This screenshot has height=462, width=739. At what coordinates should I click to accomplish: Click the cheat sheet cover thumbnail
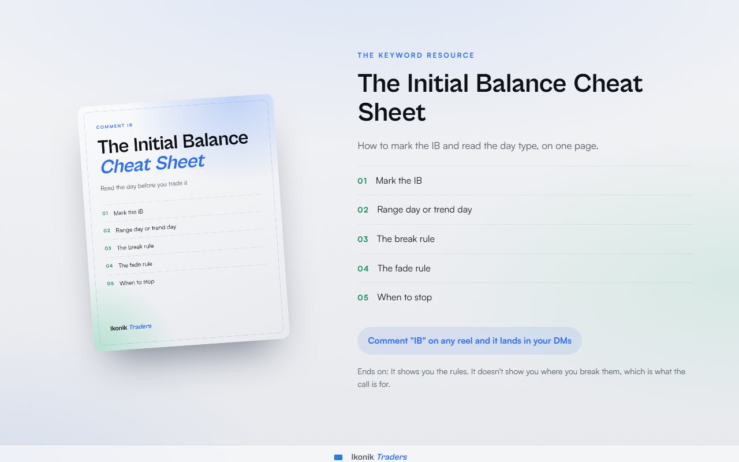pos(184,222)
